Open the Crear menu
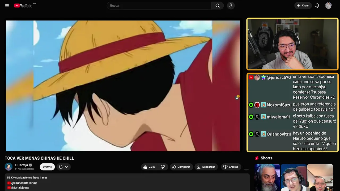340x191 pixels. tap(303, 6)
